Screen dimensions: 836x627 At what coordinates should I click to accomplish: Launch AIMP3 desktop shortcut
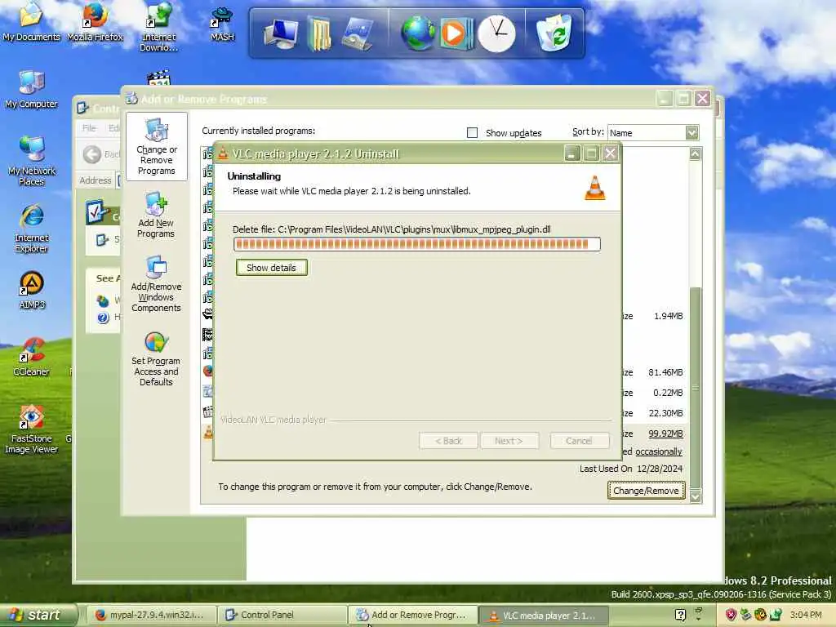[32, 290]
